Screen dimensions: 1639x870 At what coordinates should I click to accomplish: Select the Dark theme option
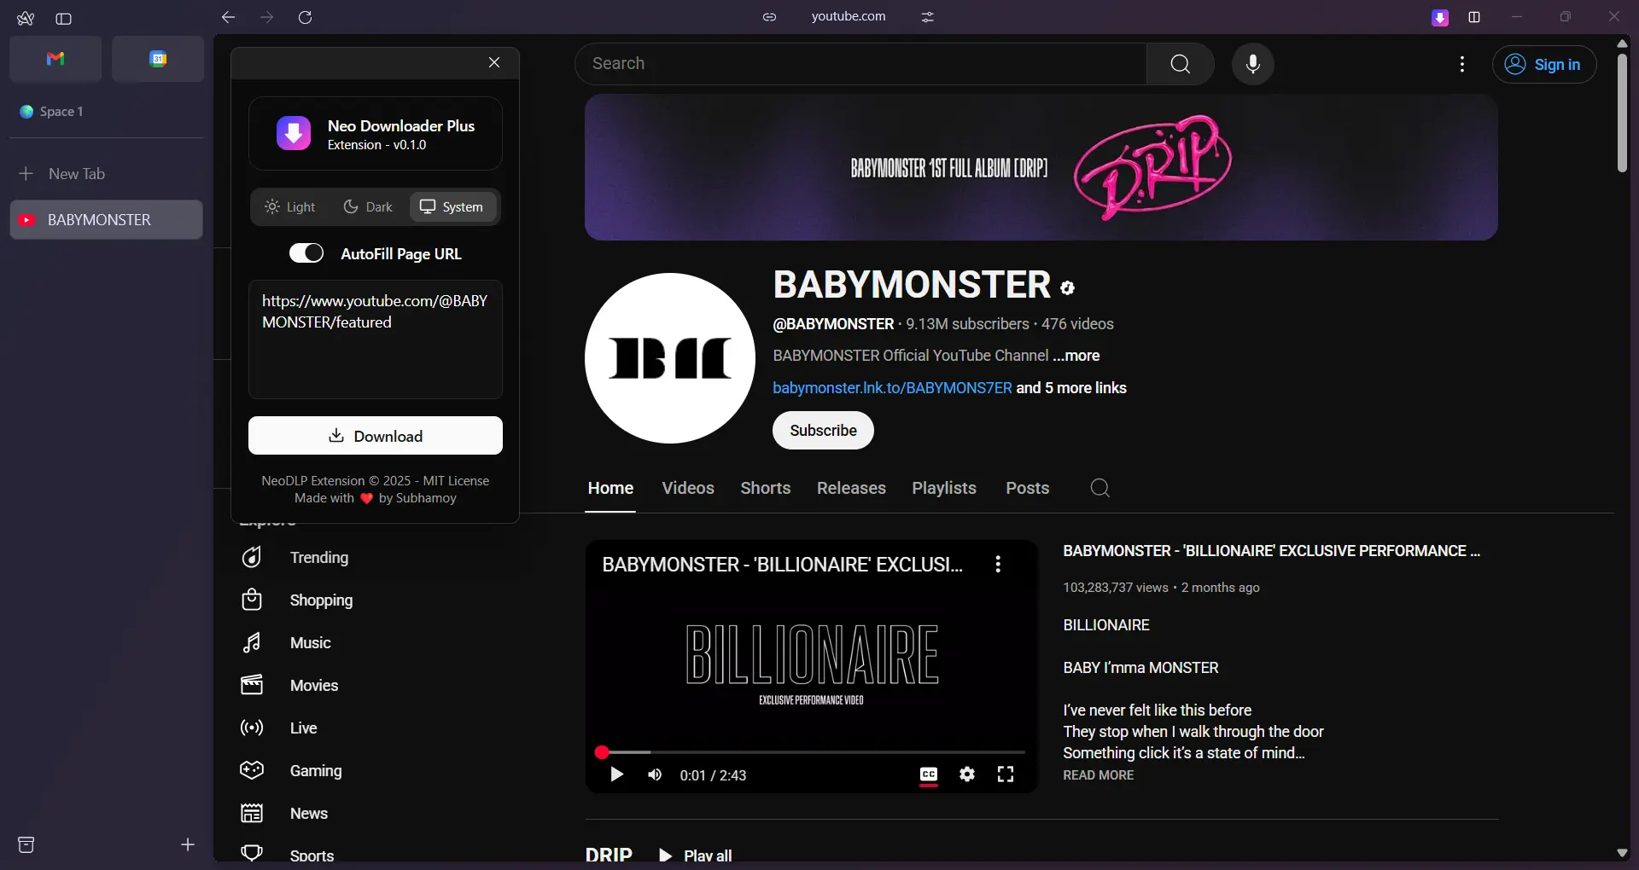pyautogui.click(x=368, y=207)
